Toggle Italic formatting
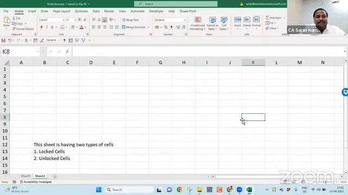The height and width of the screenshot is (195, 348). coord(47,27)
